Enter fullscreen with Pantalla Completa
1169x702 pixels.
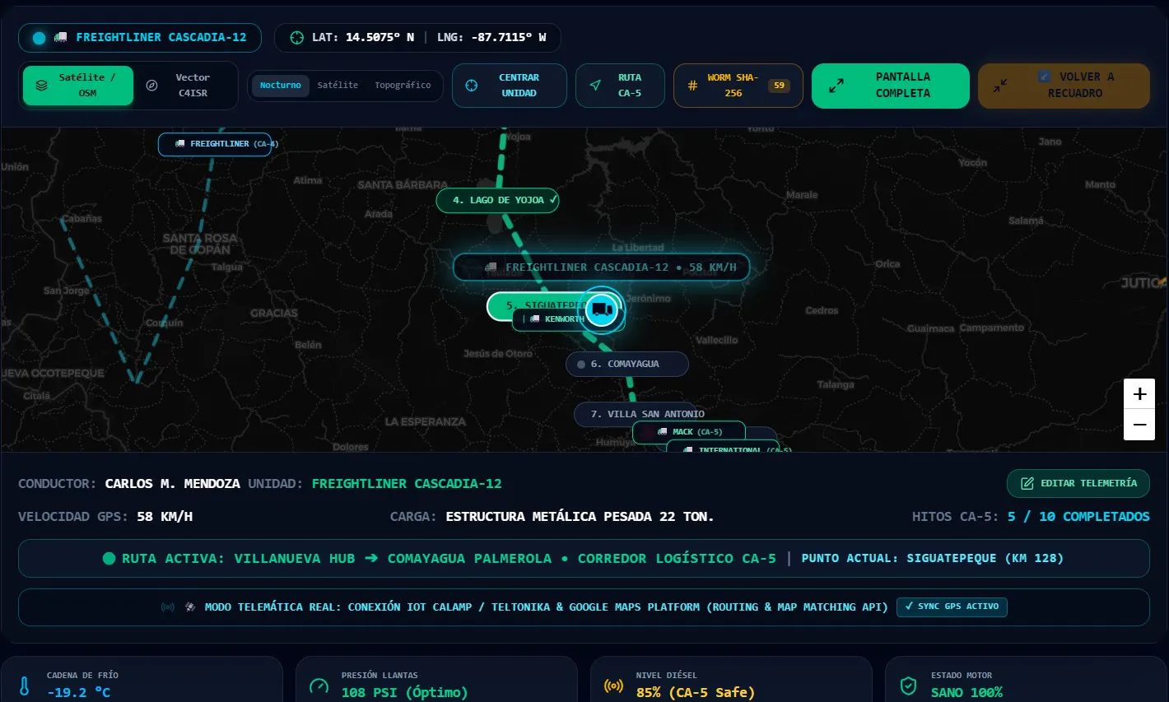click(891, 86)
